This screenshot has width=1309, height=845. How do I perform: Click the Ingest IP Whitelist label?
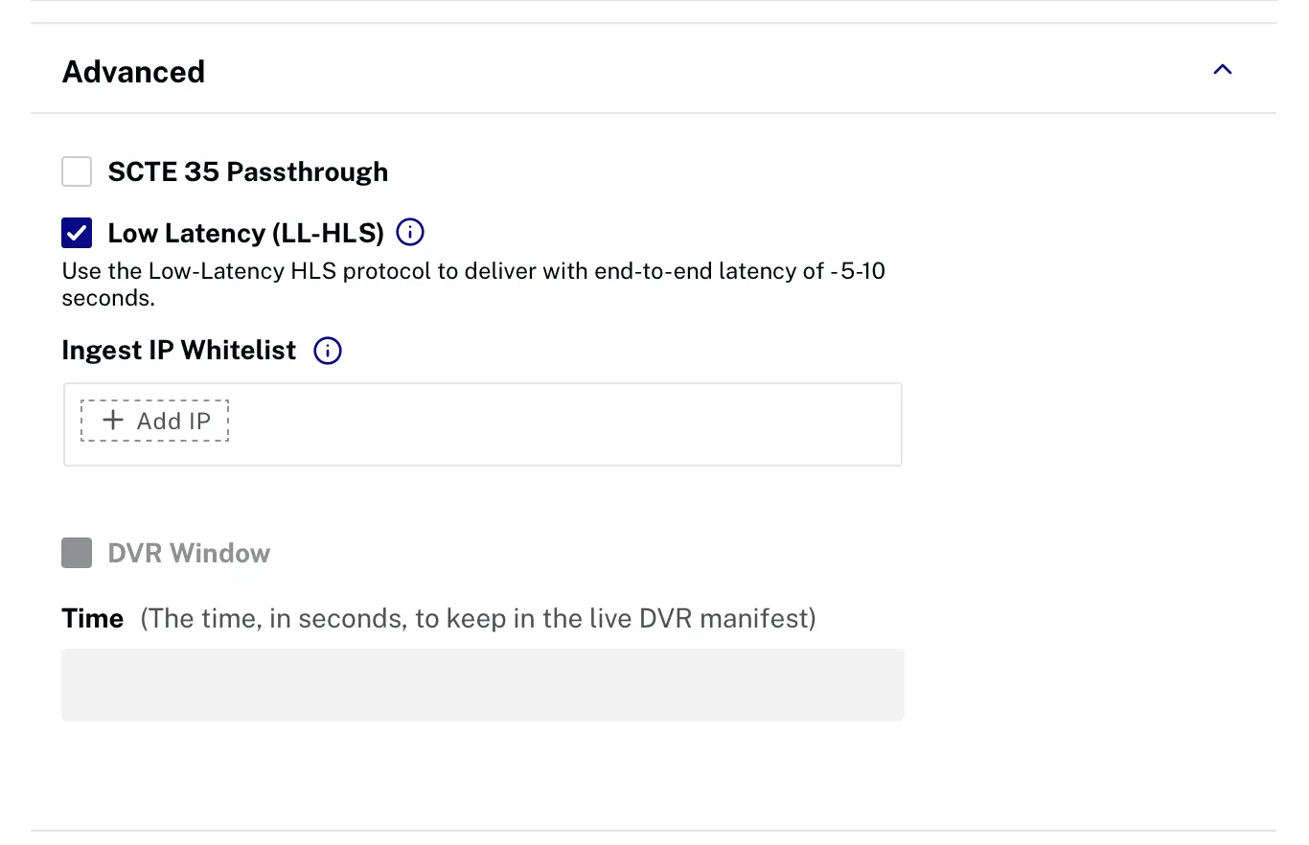(x=179, y=351)
